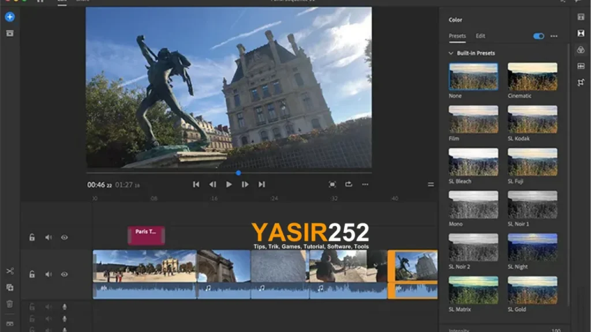Hide the main video track
591x332 pixels.
pos(65,274)
